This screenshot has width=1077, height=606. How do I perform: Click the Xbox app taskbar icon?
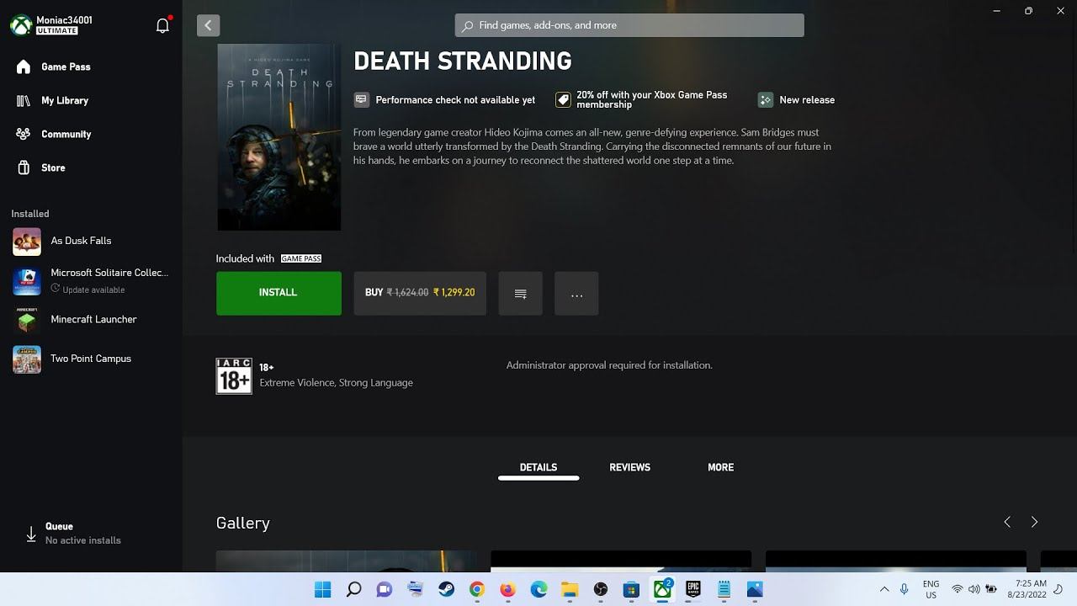click(x=662, y=589)
